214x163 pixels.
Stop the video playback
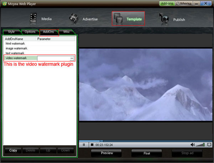(x=92, y=145)
